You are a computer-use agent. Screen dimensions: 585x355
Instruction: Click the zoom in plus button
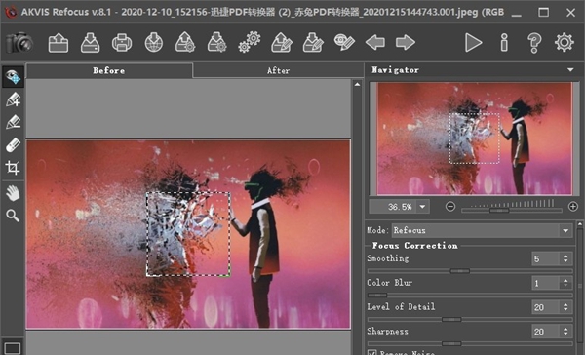click(573, 207)
